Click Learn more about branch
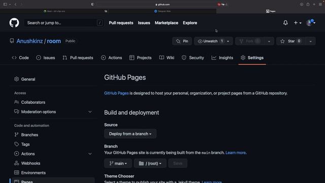 tap(236, 152)
